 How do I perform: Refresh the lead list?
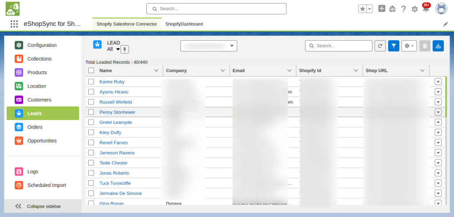[x=380, y=46]
